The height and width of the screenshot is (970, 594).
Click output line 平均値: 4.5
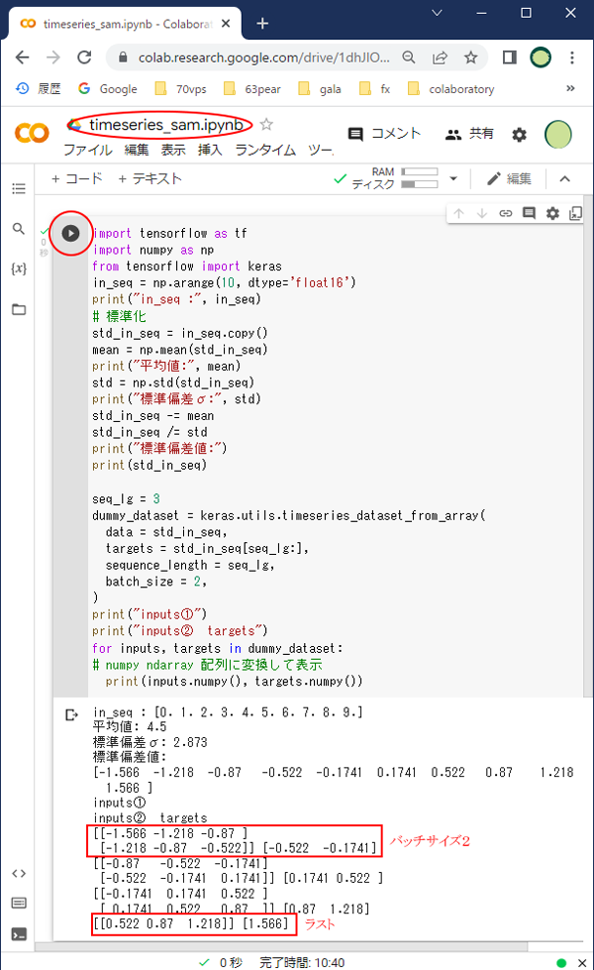(x=130, y=726)
